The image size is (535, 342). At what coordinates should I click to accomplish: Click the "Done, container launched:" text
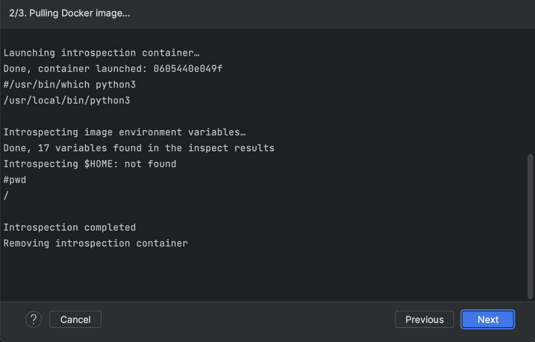(75, 69)
